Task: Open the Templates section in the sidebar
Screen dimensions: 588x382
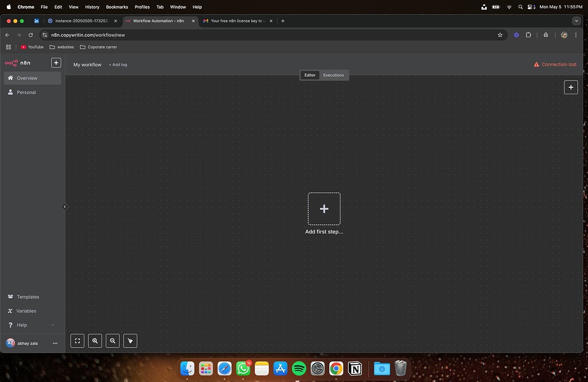Action: pyautogui.click(x=27, y=296)
